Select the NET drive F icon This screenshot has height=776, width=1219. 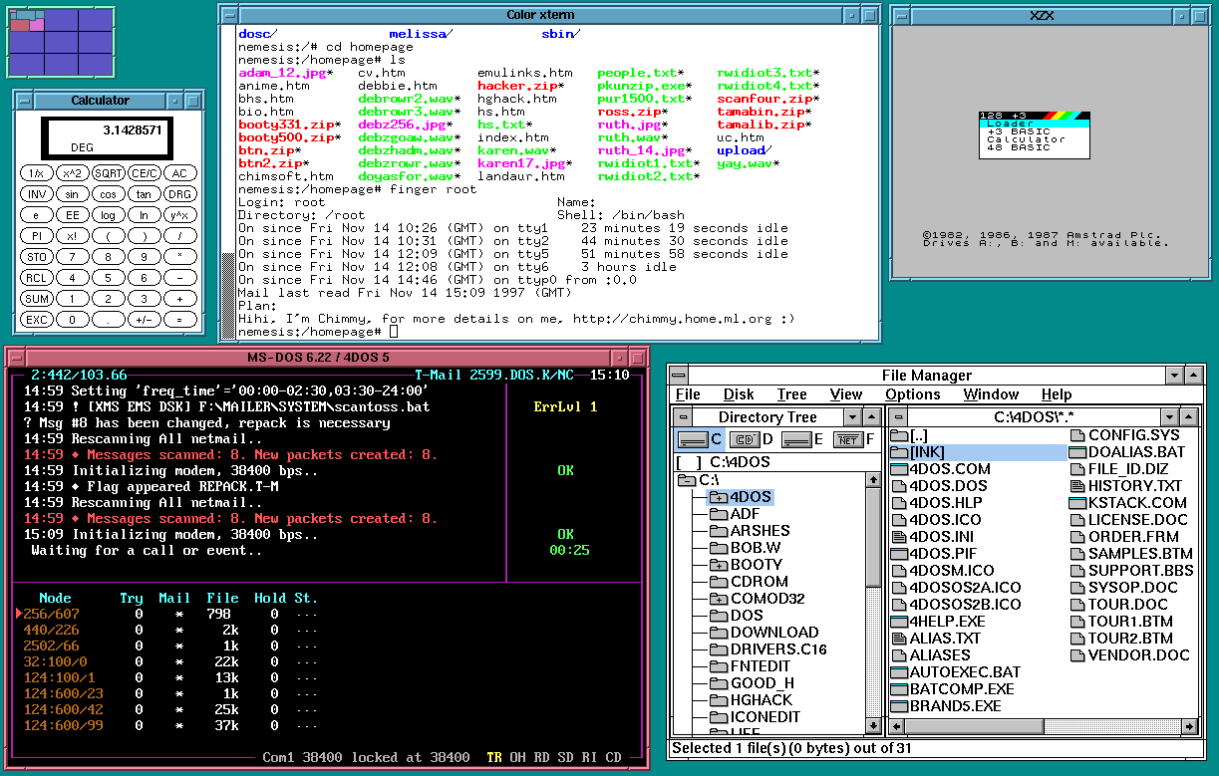847,439
